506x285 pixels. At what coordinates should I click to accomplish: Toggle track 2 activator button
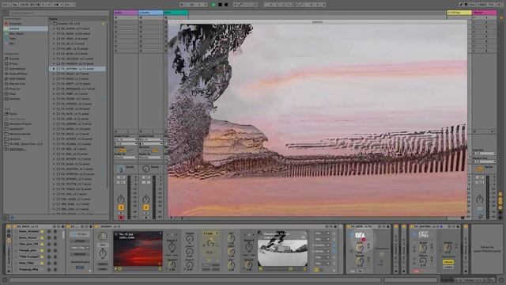(145, 207)
